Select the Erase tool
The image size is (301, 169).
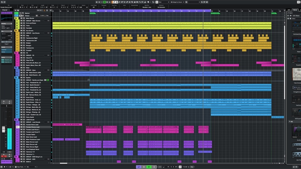pyautogui.click(x=122, y=2)
